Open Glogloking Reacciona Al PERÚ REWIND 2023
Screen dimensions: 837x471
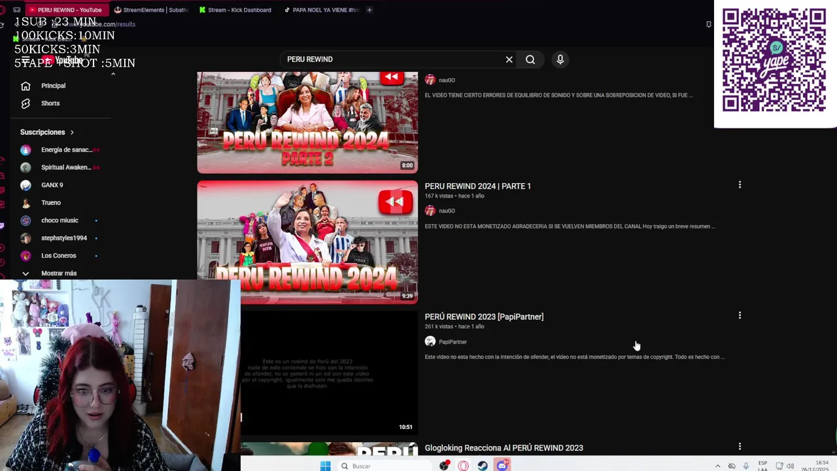coord(504,448)
